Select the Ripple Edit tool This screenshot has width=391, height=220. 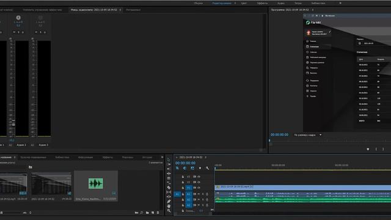(169, 169)
